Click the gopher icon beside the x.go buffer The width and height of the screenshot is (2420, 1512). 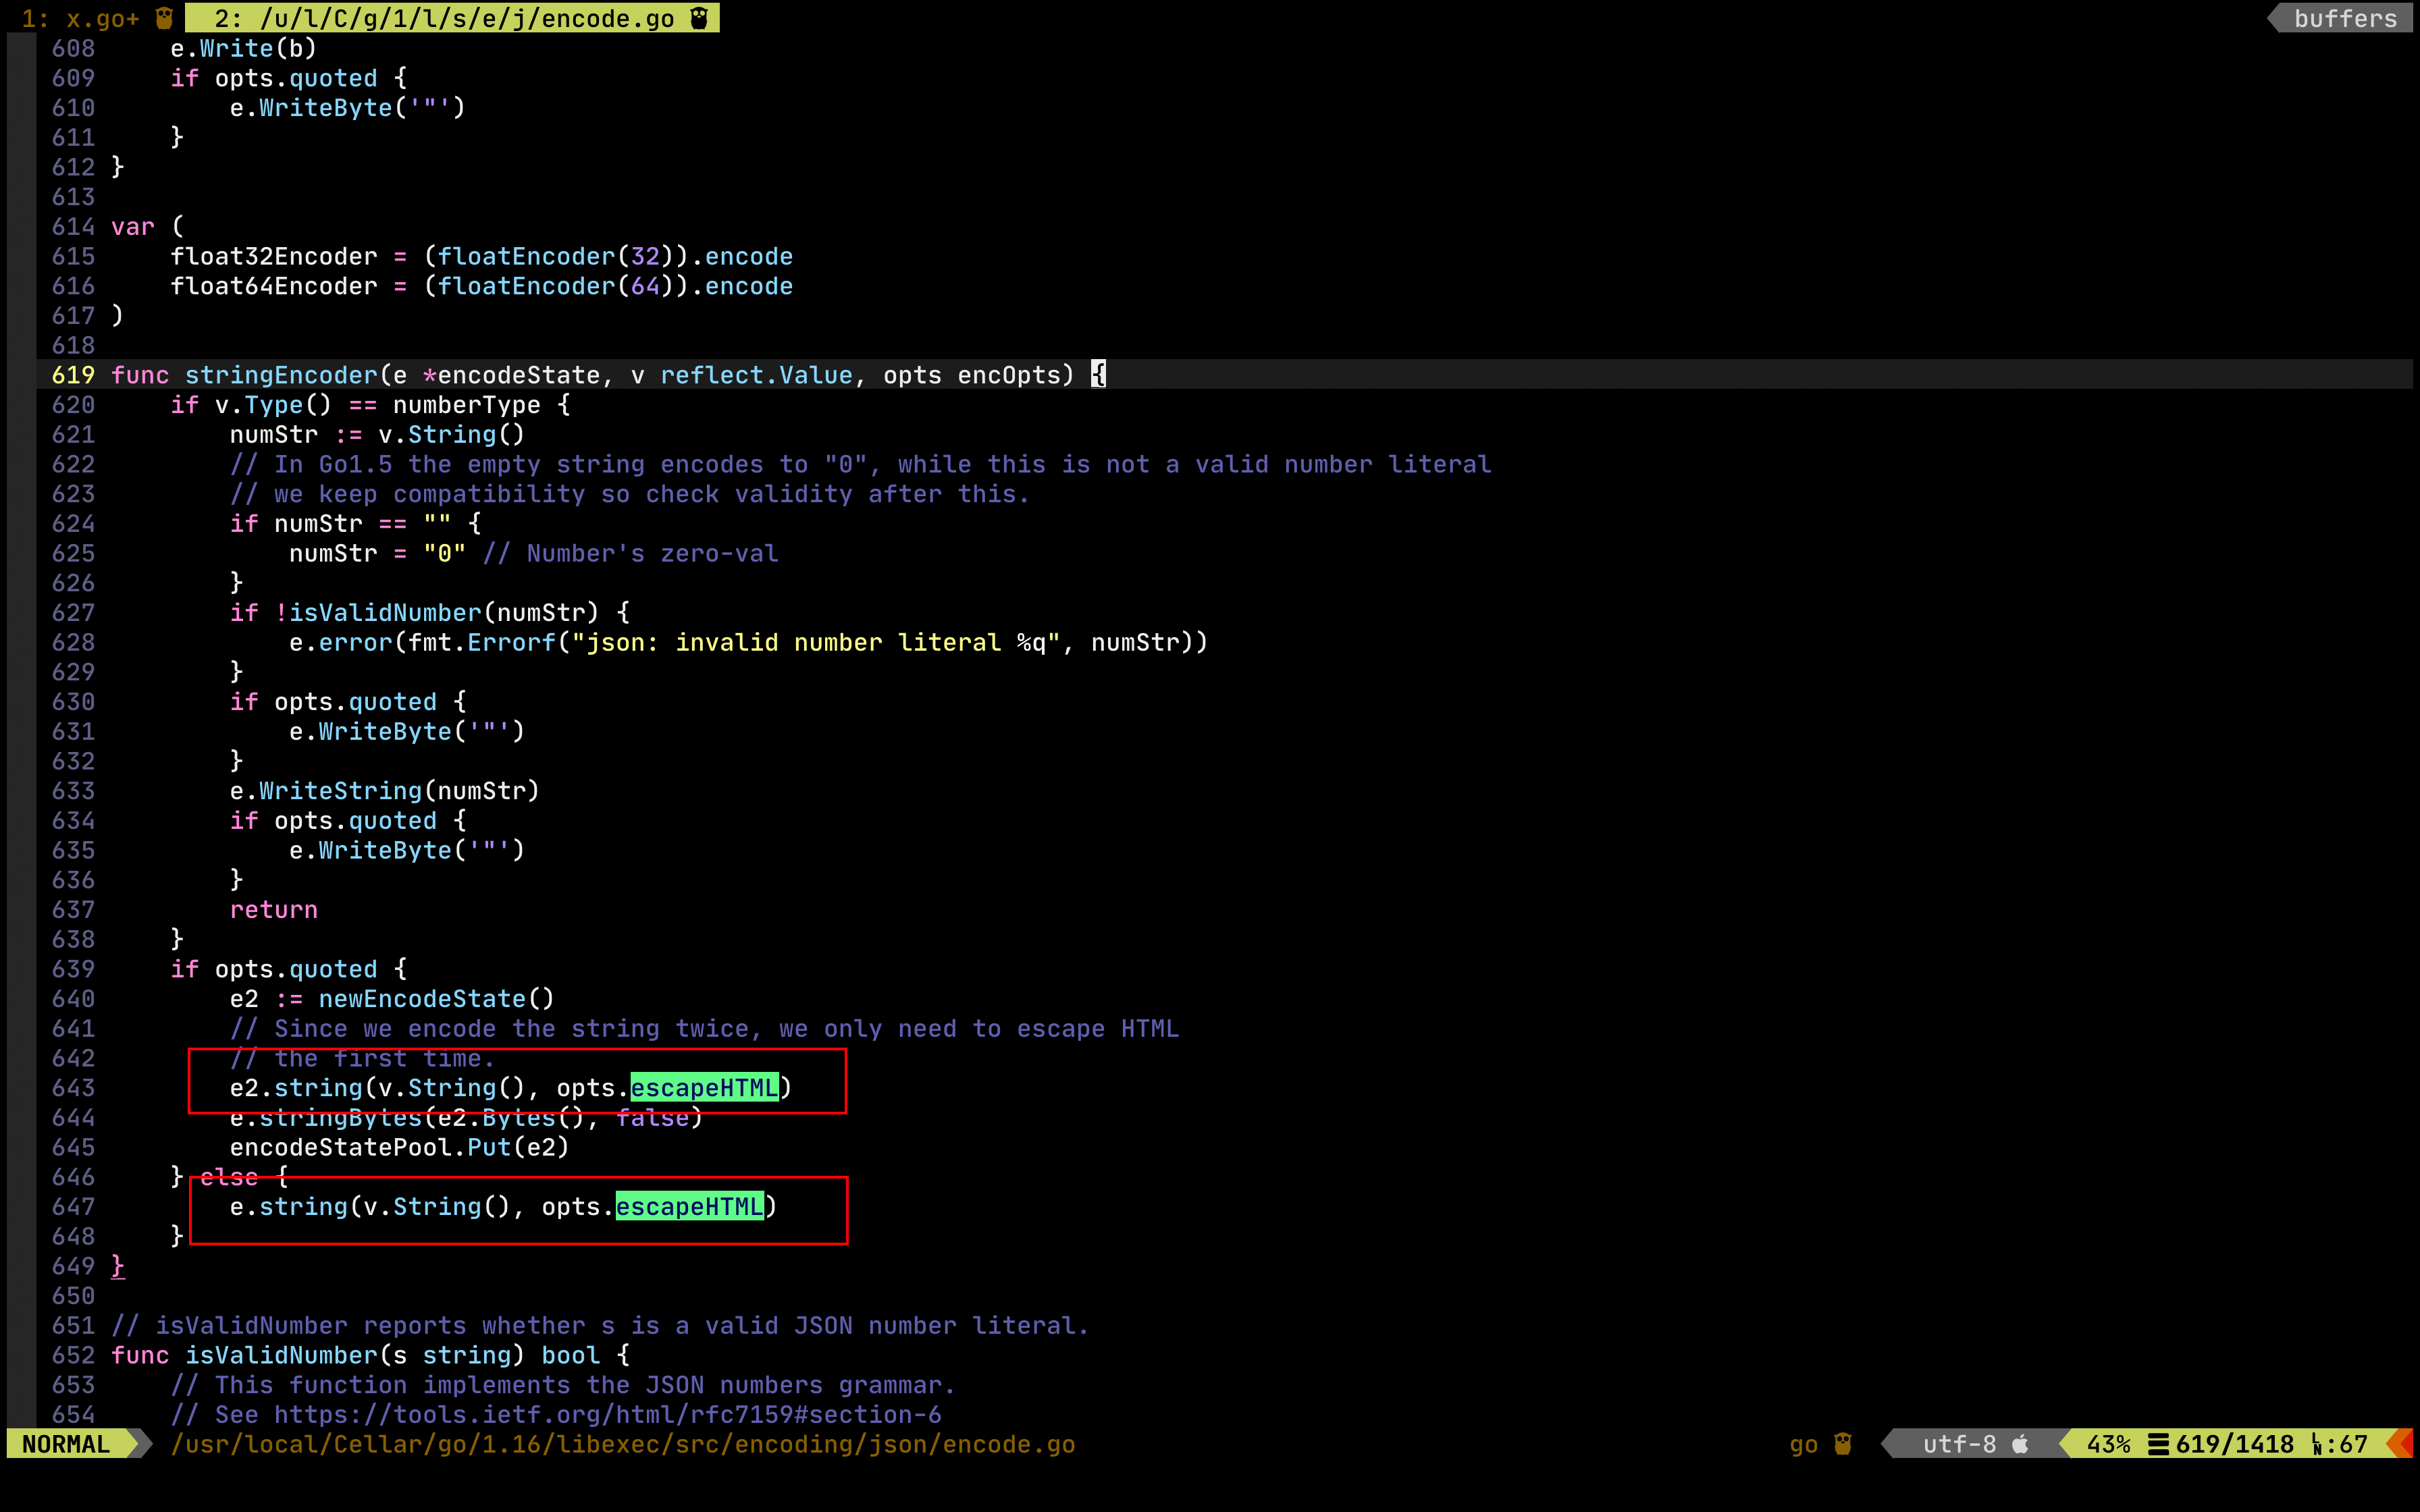tap(163, 17)
